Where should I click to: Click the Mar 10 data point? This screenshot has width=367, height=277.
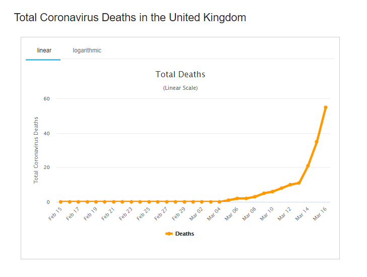pos(272,192)
